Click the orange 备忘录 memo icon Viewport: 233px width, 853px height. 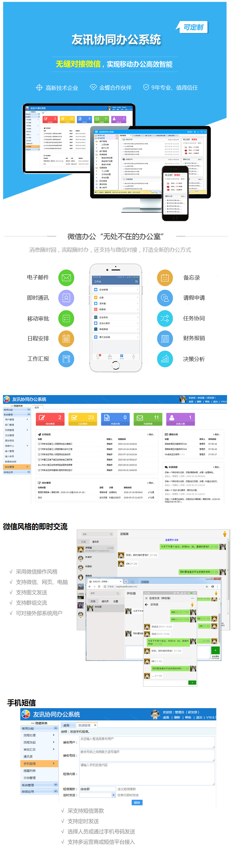[165, 277]
